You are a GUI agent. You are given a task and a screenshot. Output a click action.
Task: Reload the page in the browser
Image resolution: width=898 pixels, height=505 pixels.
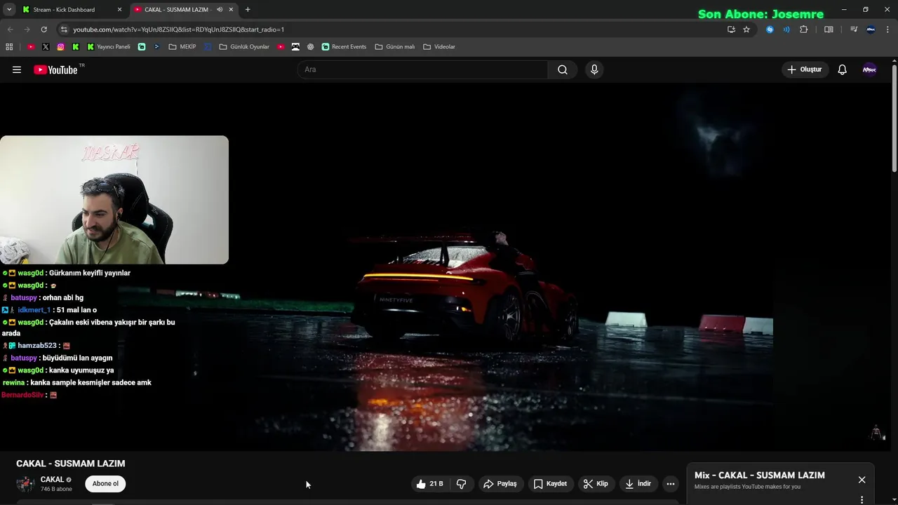[x=43, y=29]
